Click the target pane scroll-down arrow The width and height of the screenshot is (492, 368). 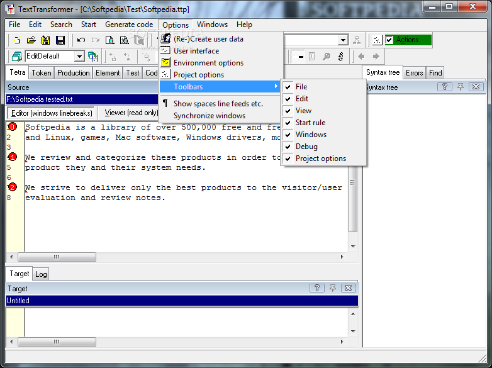(353, 332)
